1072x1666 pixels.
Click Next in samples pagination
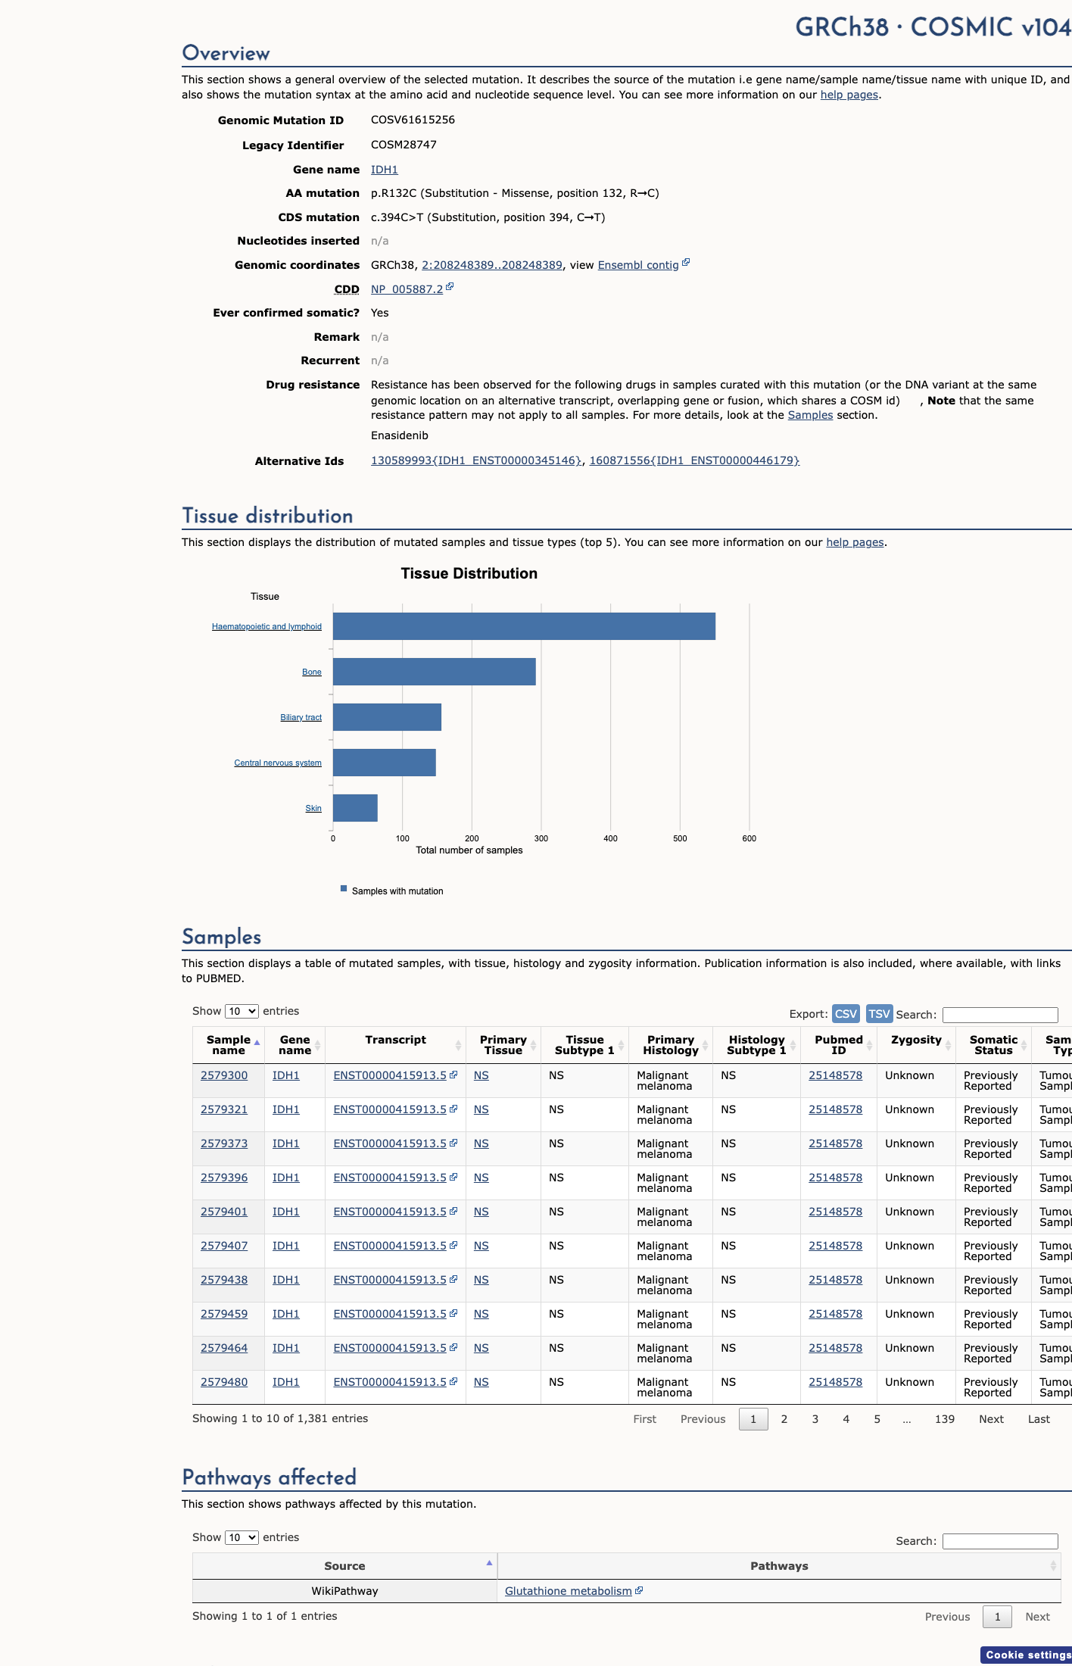pos(991,1419)
